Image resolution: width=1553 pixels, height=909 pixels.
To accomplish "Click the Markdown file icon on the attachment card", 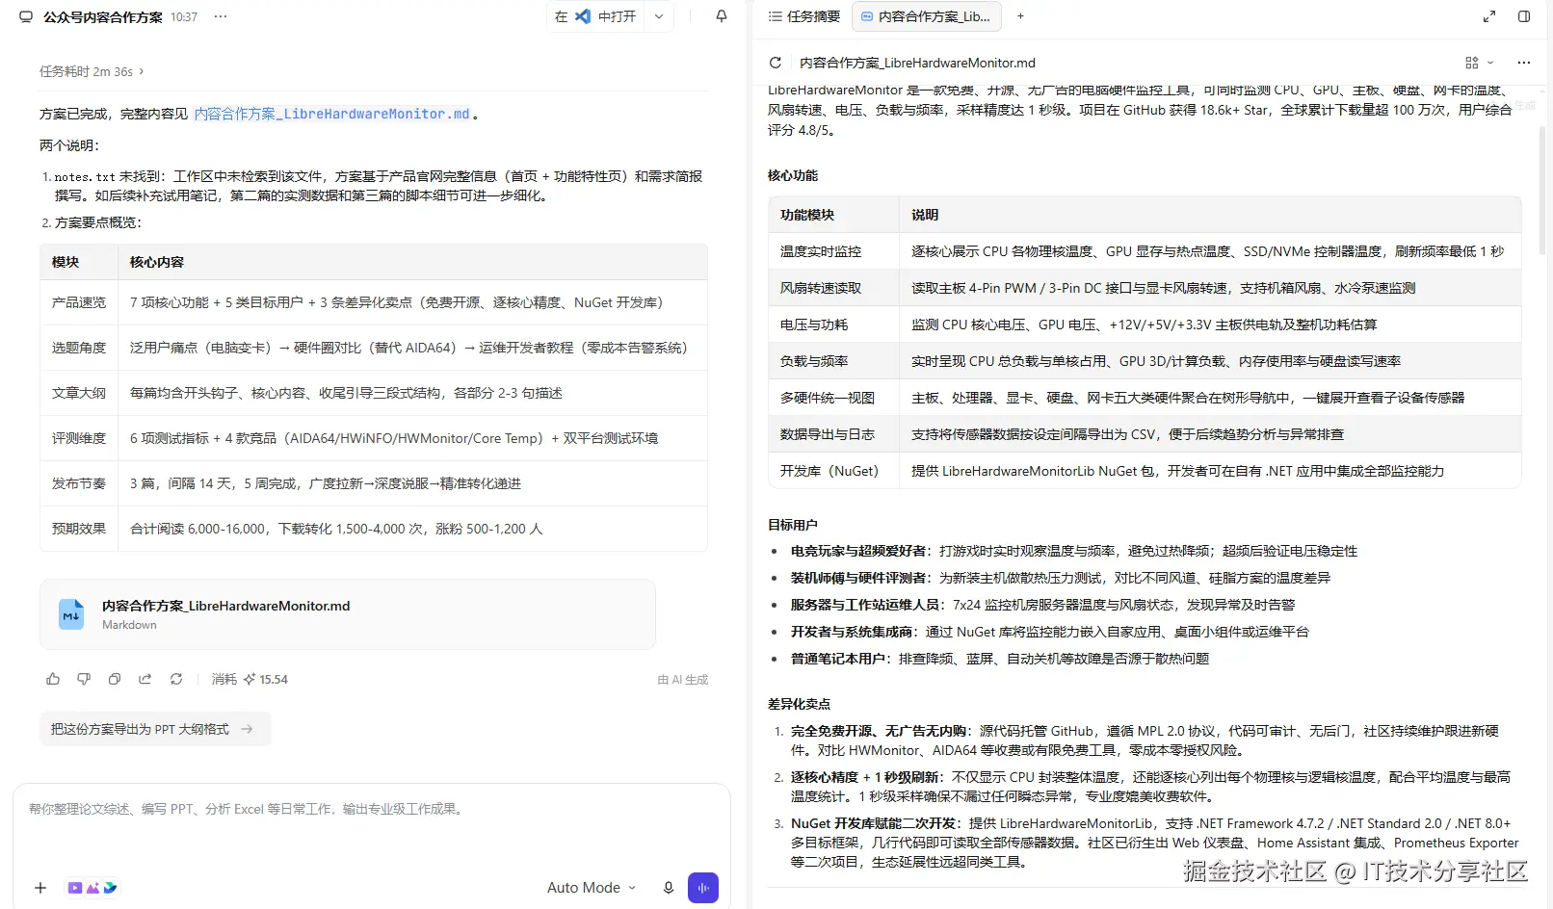I will (71, 614).
